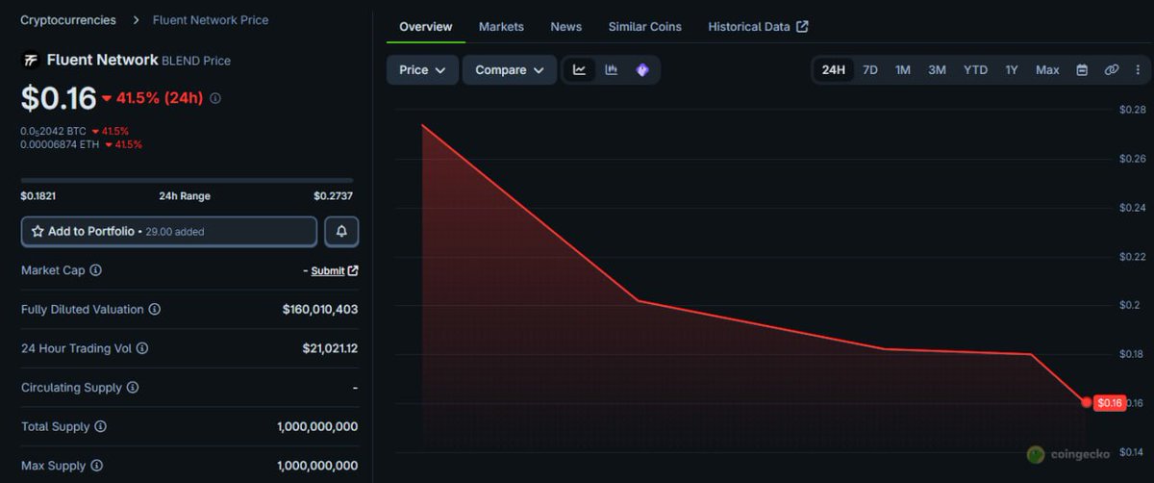
Task: Click the Submit market cap link
Action: coord(328,271)
